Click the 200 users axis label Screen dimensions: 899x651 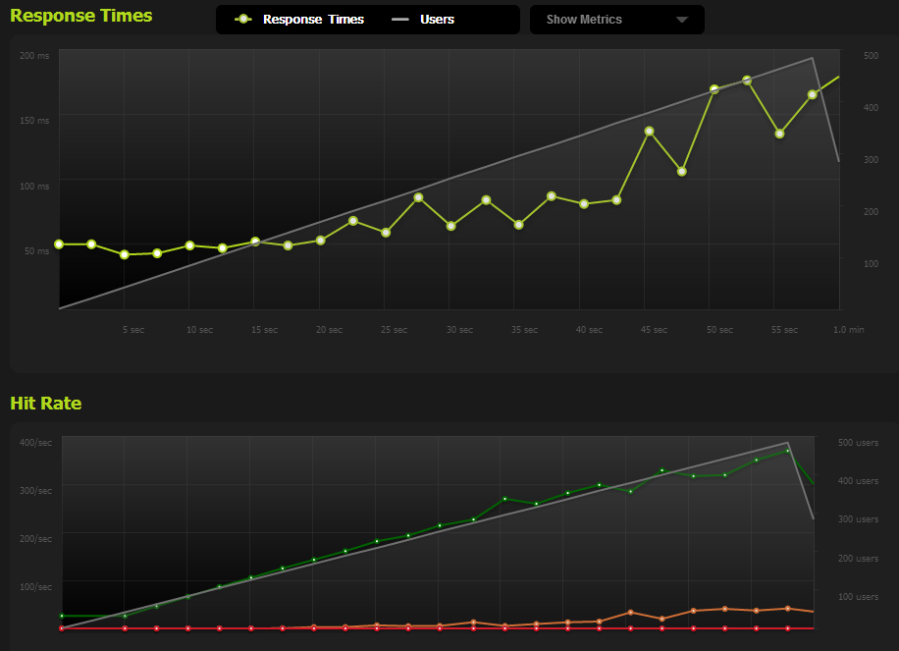(859, 559)
